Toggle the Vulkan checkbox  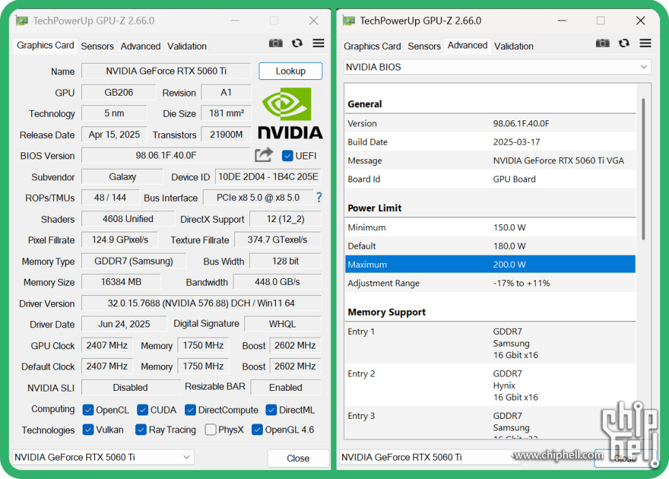(88, 430)
